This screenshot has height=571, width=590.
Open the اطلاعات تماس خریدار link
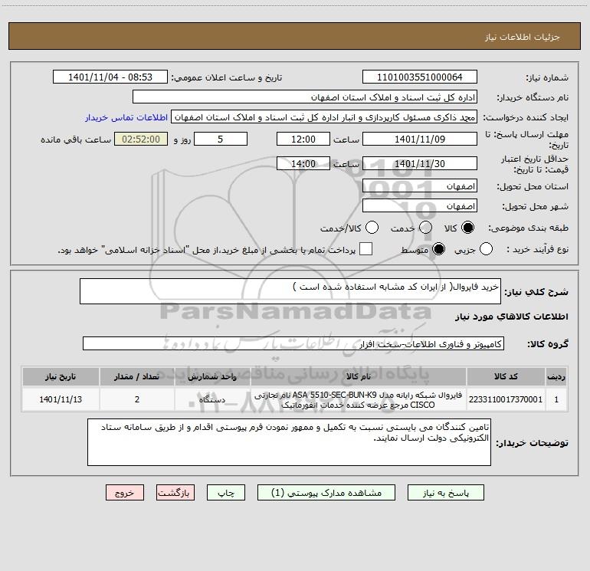(x=126, y=117)
